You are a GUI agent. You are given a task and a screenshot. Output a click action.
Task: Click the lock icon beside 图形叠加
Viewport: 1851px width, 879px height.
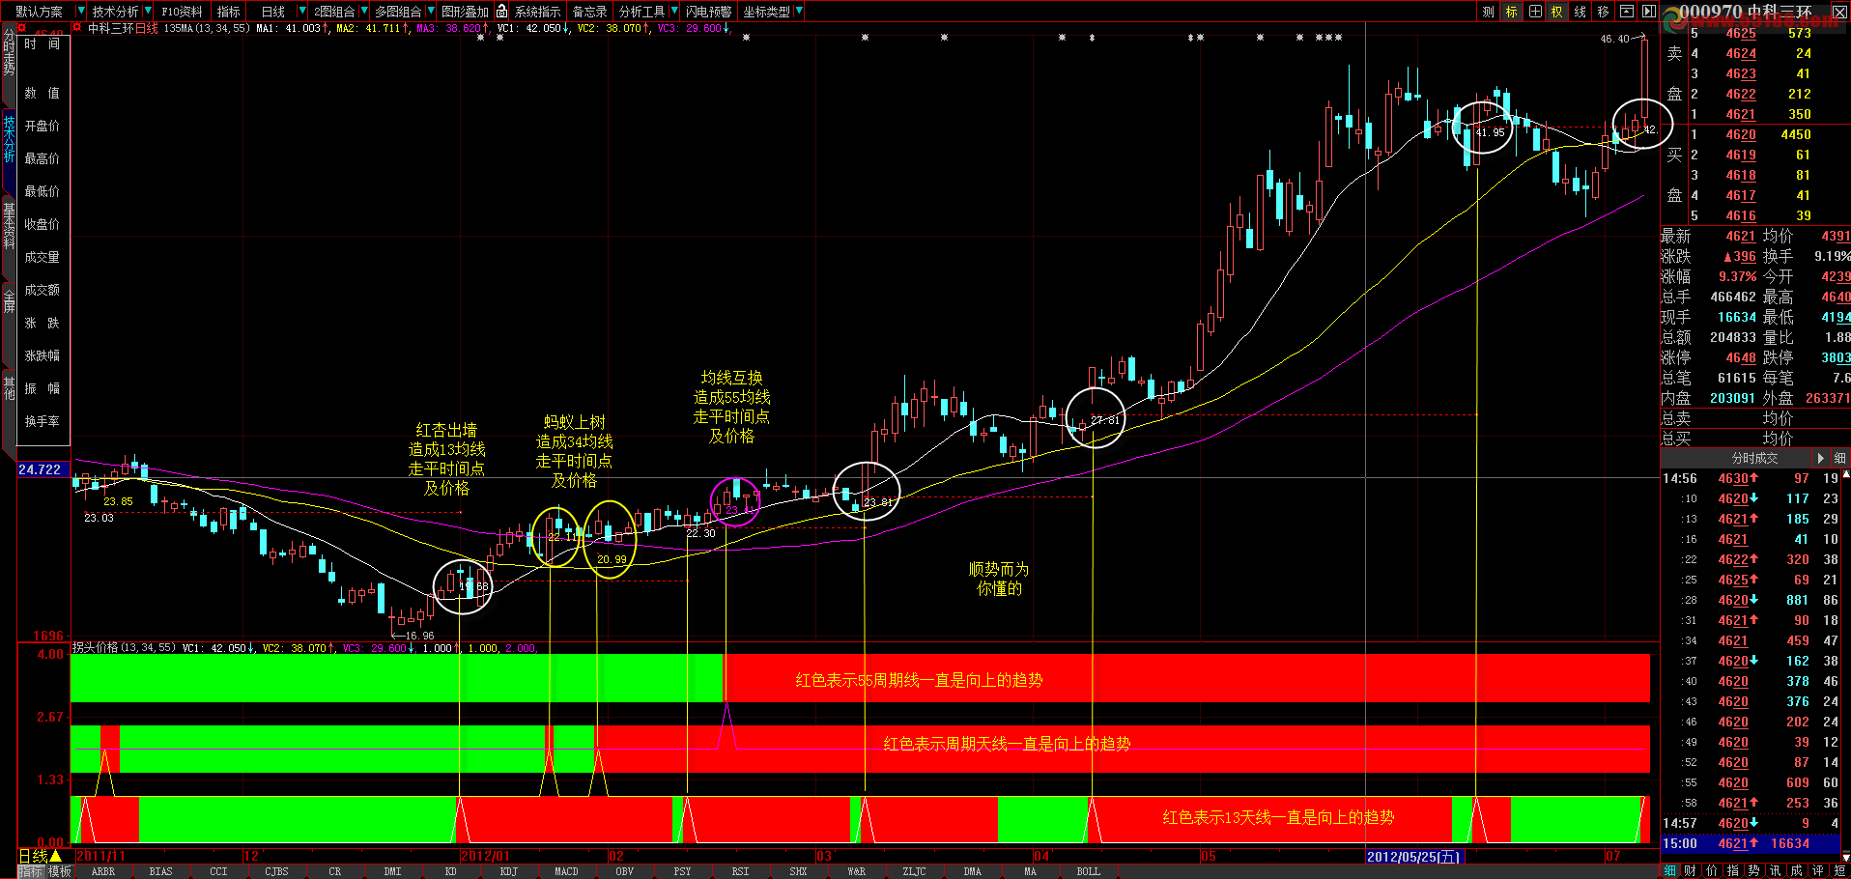click(502, 12)
